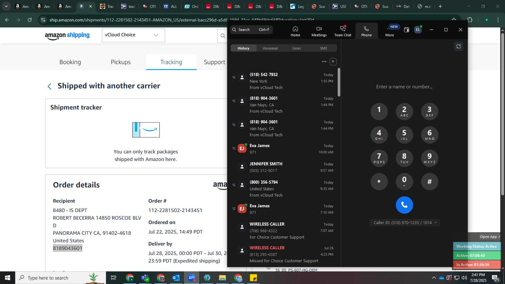Open Outlook from the taskbar
This screenshot has width=505, height=284.
[x=176, y=278]
